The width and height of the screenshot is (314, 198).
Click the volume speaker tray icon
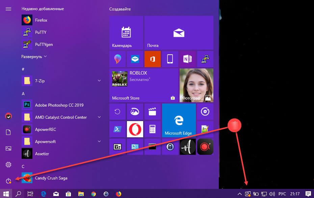tap(272, 194)
